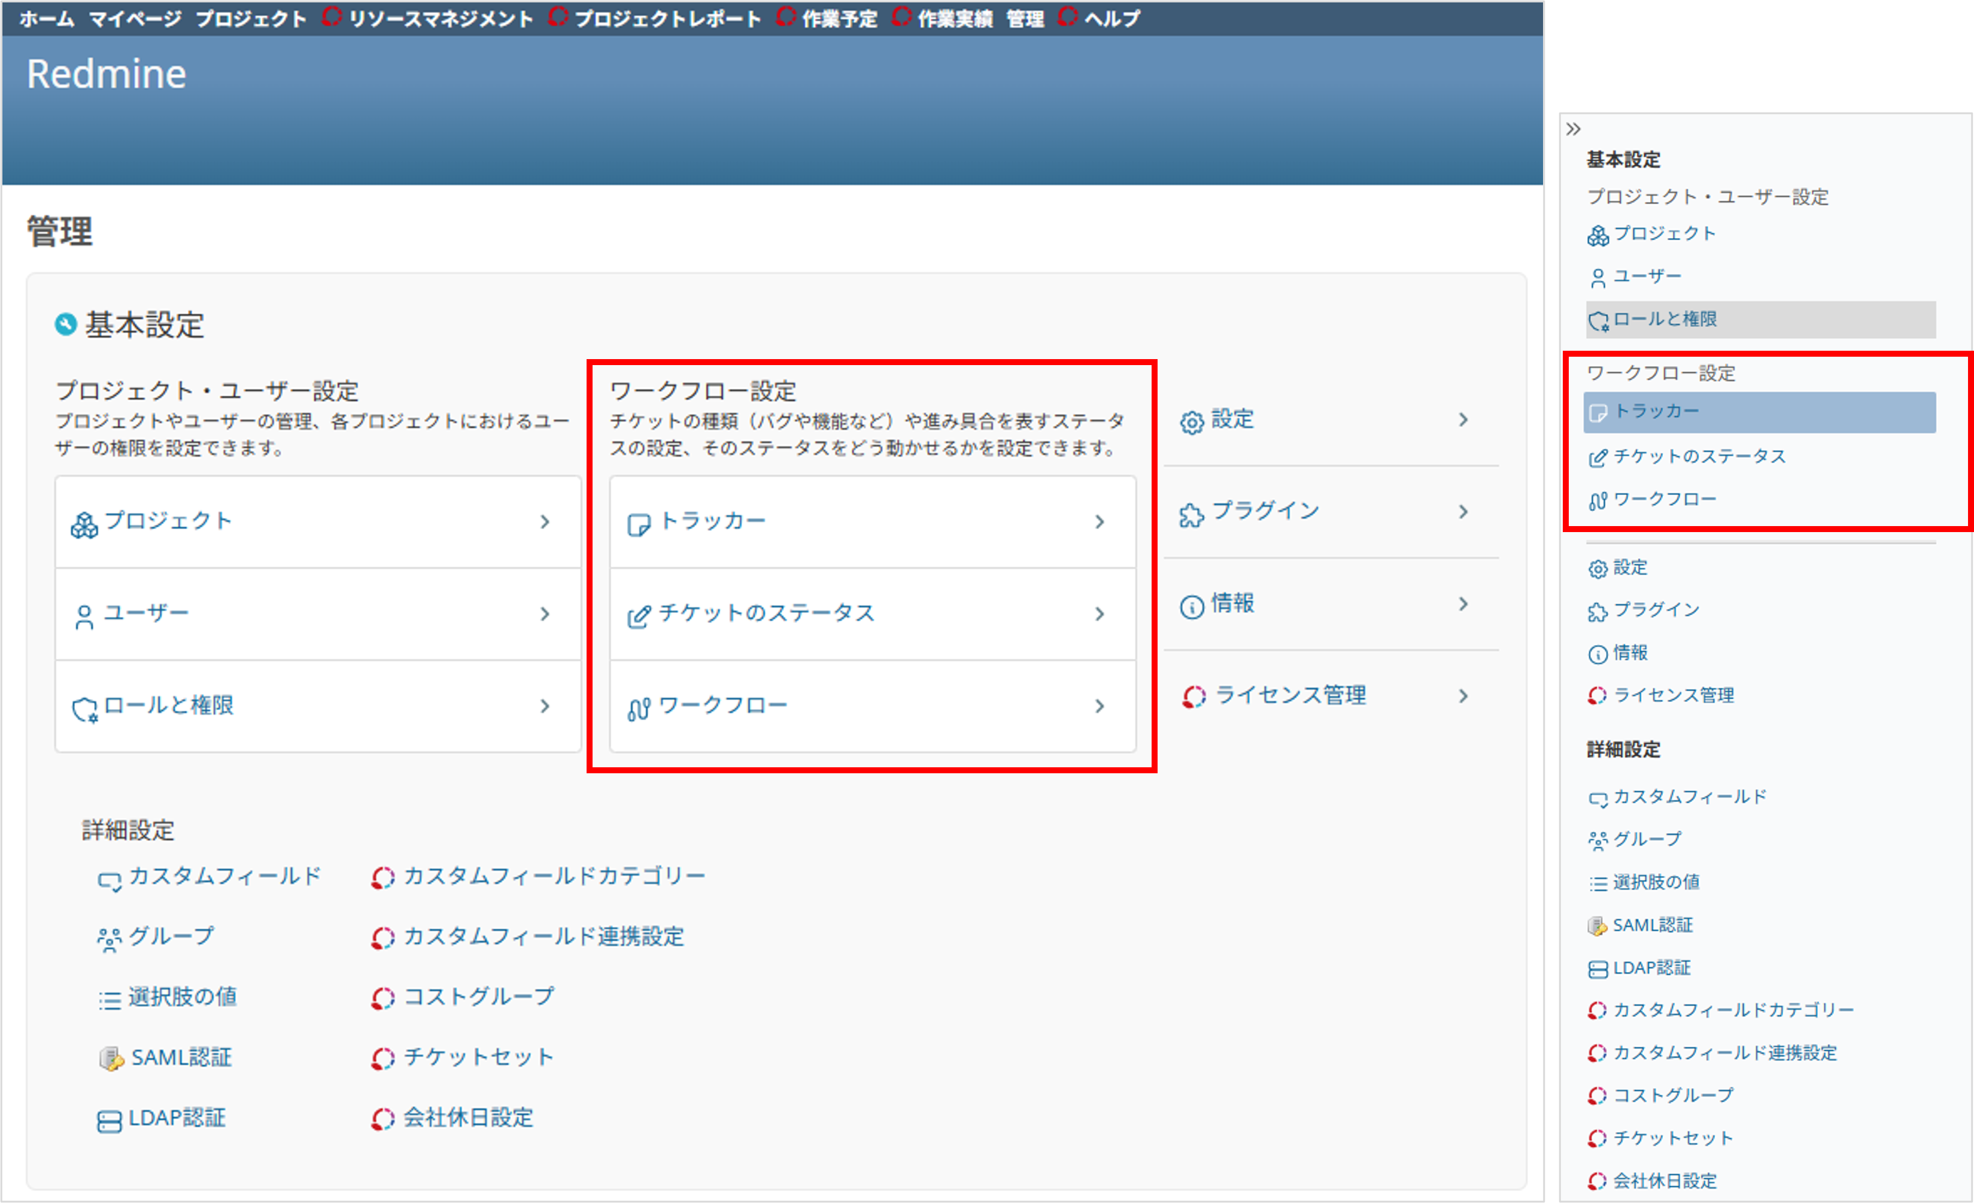1974x1203 pixels.
Task: Click the chevron on the プロジェクト row
Action: tap(545, 522)
